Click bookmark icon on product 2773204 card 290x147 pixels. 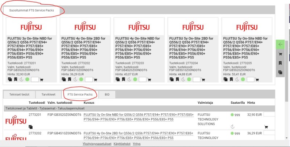178,79
